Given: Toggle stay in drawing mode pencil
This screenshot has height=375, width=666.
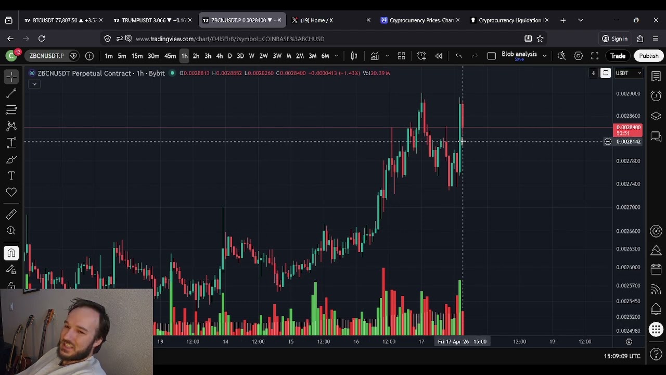Looking at the screenshot, I should click(11, 270).
